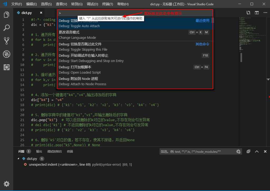
Task: Close the bottom panel
Action: click(265, 151)
